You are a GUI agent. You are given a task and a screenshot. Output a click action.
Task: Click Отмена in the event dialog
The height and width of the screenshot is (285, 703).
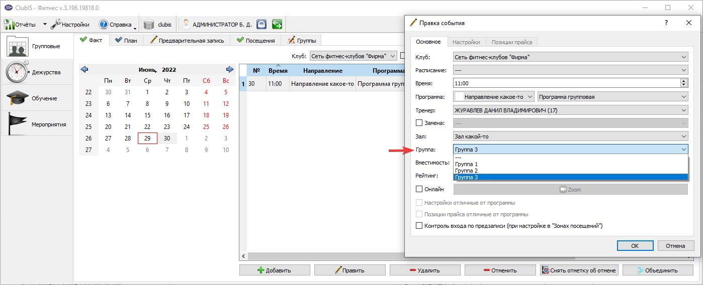pos(676,246)
